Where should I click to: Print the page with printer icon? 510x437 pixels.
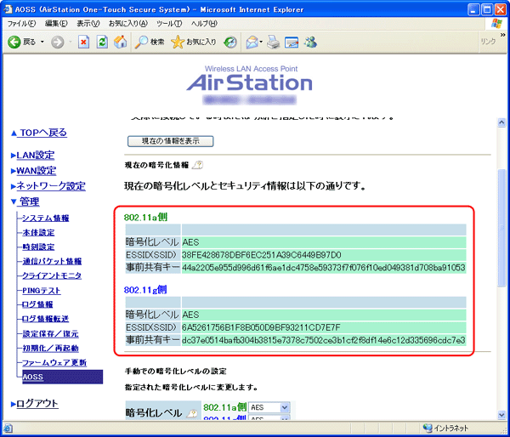[273, 42]
